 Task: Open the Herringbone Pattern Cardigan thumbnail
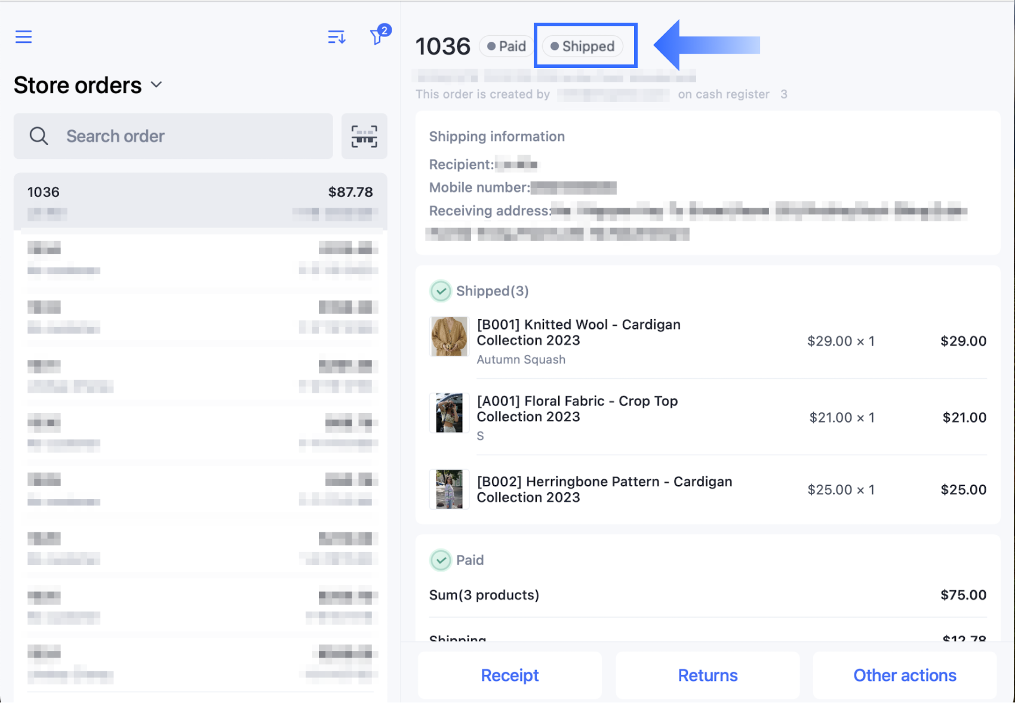pyautogui.click(x=449, y=489)
